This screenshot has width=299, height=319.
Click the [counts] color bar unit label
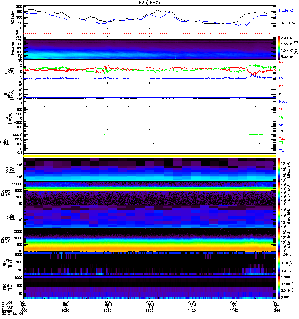pos(296,48)
